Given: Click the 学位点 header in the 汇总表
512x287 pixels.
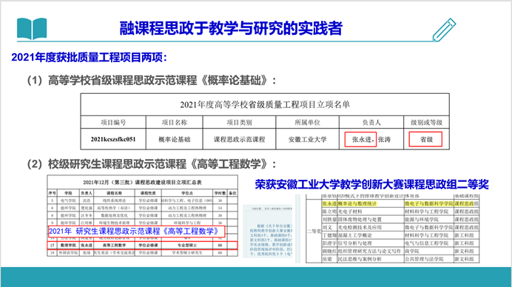Looking at the screenshot, I should pyautogui.click(x=187, y=193).
